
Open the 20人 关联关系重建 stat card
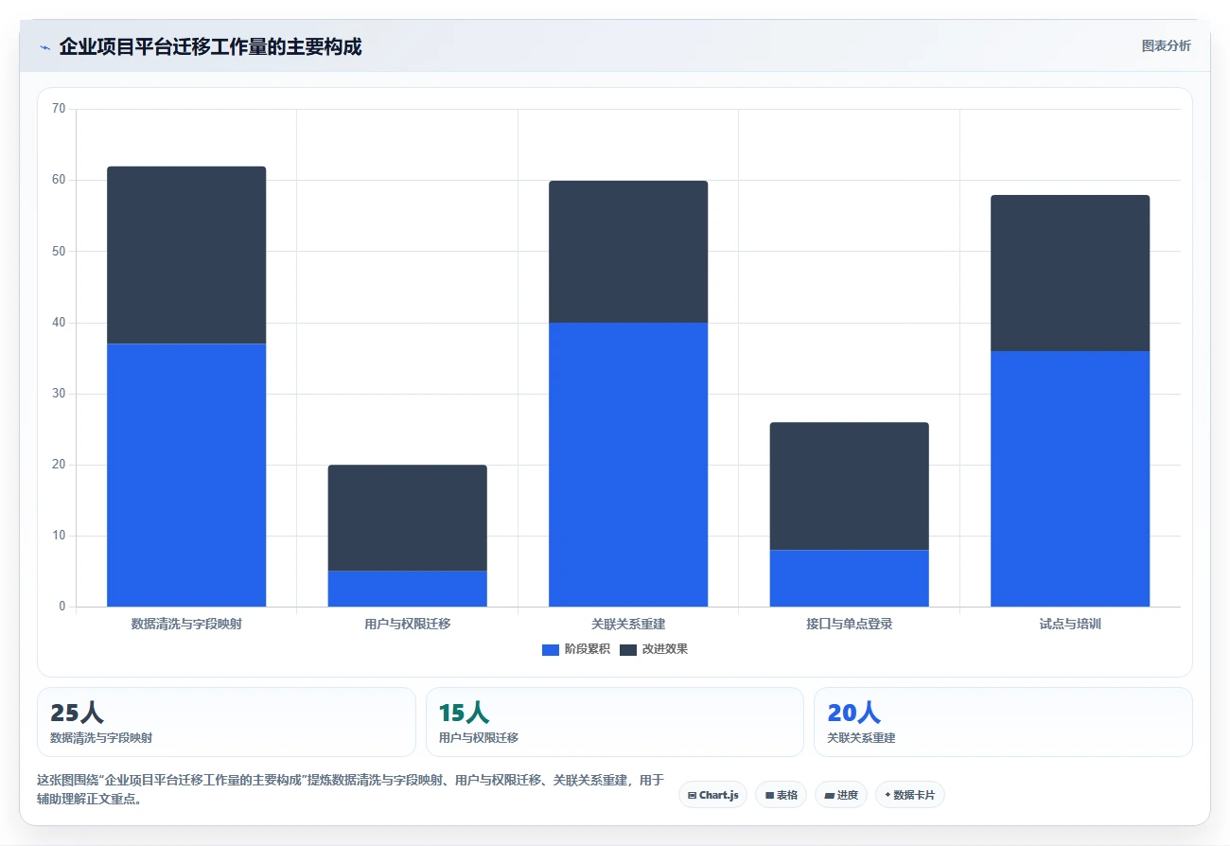click(x=1003, y=722)
